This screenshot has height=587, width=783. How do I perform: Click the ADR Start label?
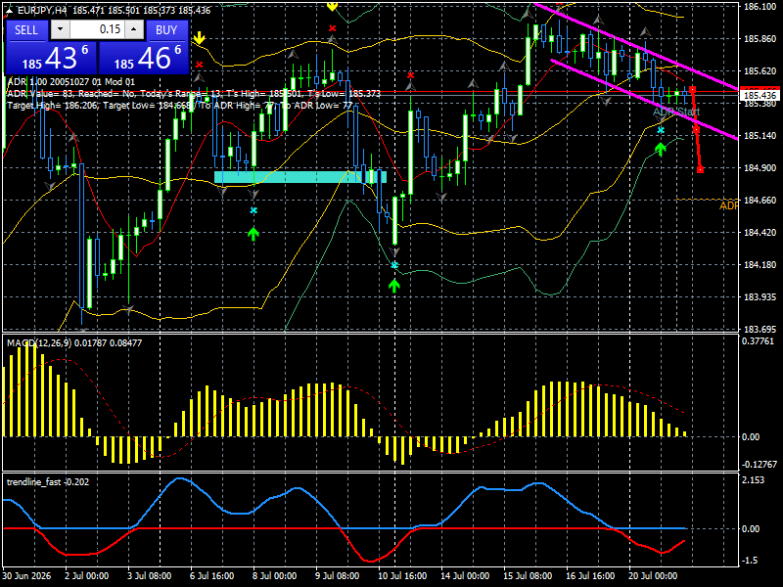coord(676,112)
